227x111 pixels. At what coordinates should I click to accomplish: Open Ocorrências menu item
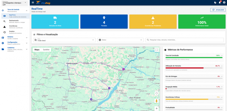point(16,27)
